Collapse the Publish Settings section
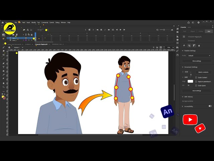Screen dimensions: 214x161 point(183,51)
